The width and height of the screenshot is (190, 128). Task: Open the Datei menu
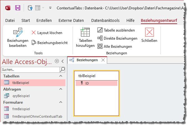pyautogui.click(x=10, y=20)
